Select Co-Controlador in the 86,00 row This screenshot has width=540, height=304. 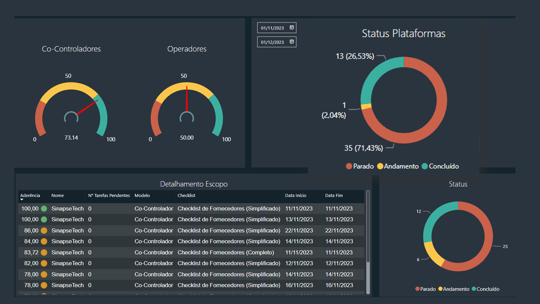[154, 231]
